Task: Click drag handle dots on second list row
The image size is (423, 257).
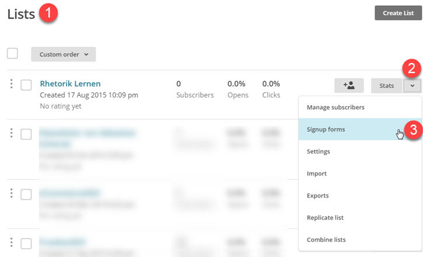Action: tap(11, 133)
